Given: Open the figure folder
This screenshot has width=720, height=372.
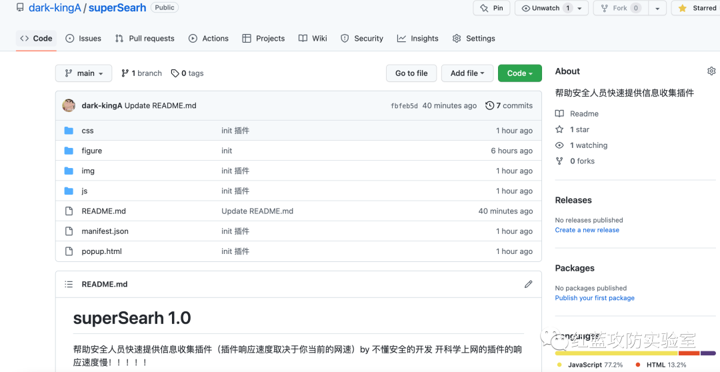Looking at the screenshot, I should [x=92, y=151].
